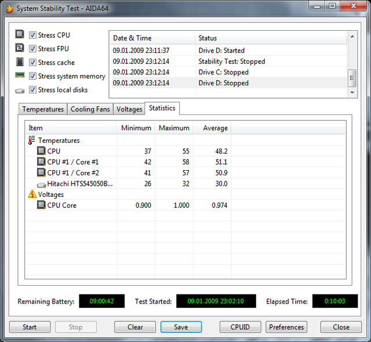371x342 pixels.
Task: Open the Cooling Fans tab
Action: (x=90, y=109)
